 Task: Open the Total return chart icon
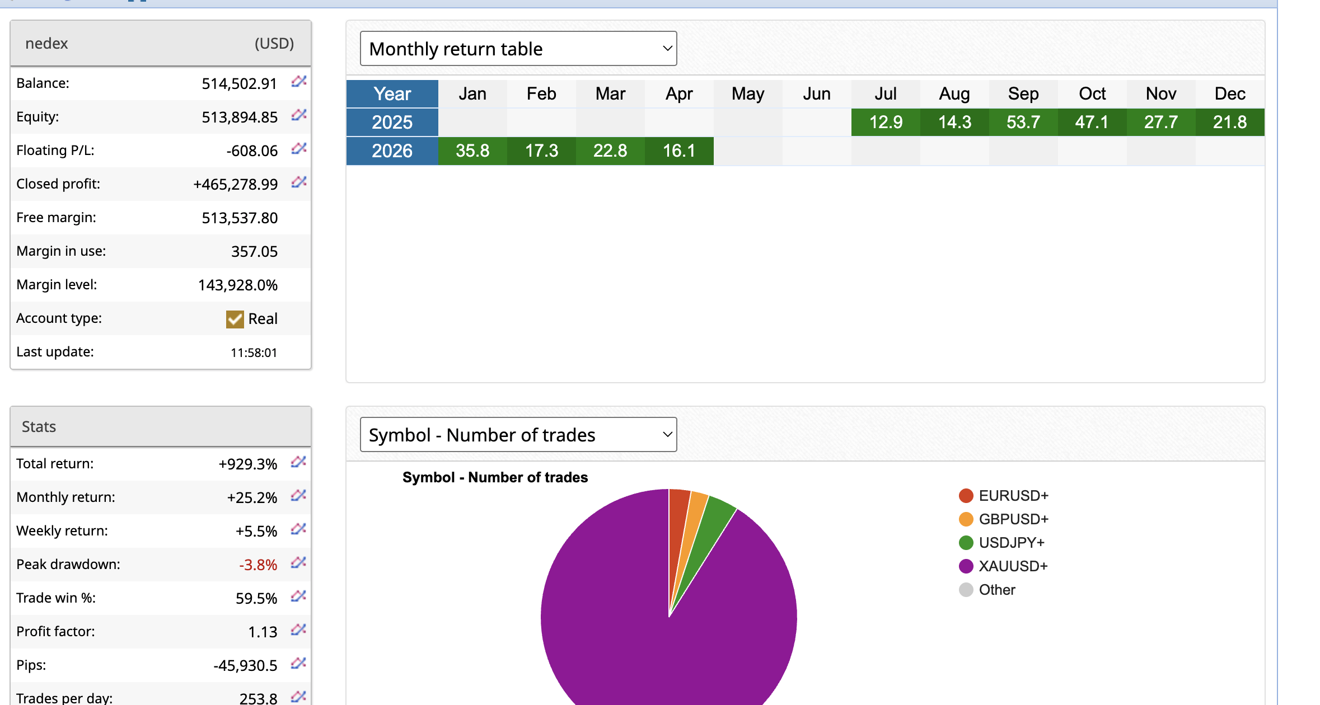tap(298, 462)
